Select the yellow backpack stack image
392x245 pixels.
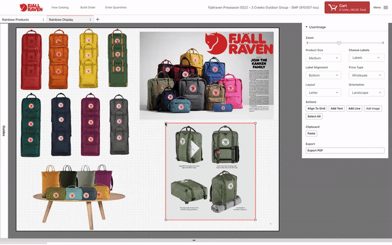[88, 59]
